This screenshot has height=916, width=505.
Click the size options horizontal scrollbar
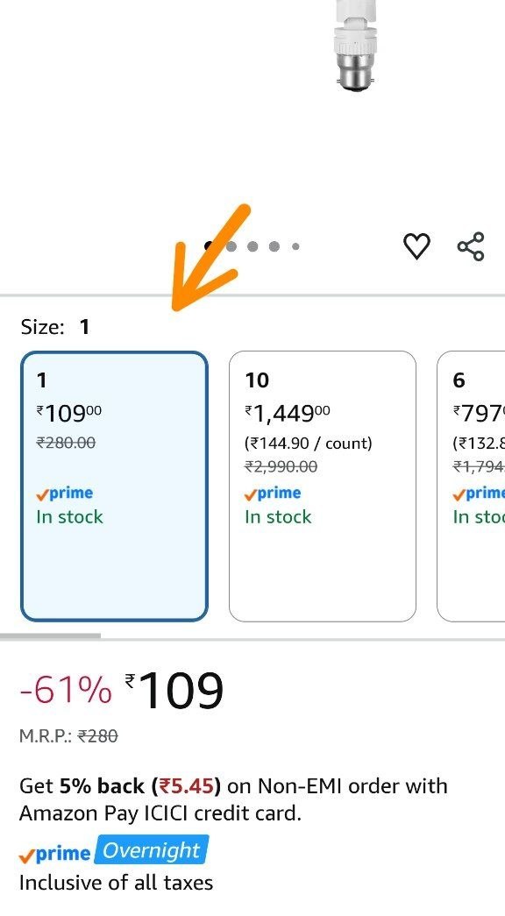point(50,636)
